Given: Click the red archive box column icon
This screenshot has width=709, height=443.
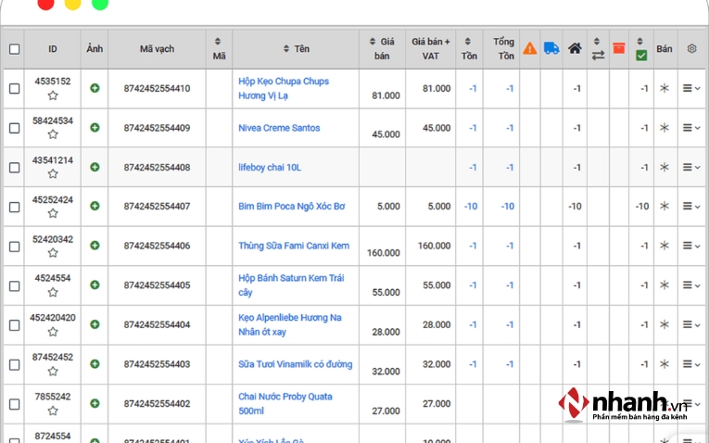Looking at the screenshot, I should [619, 48].
